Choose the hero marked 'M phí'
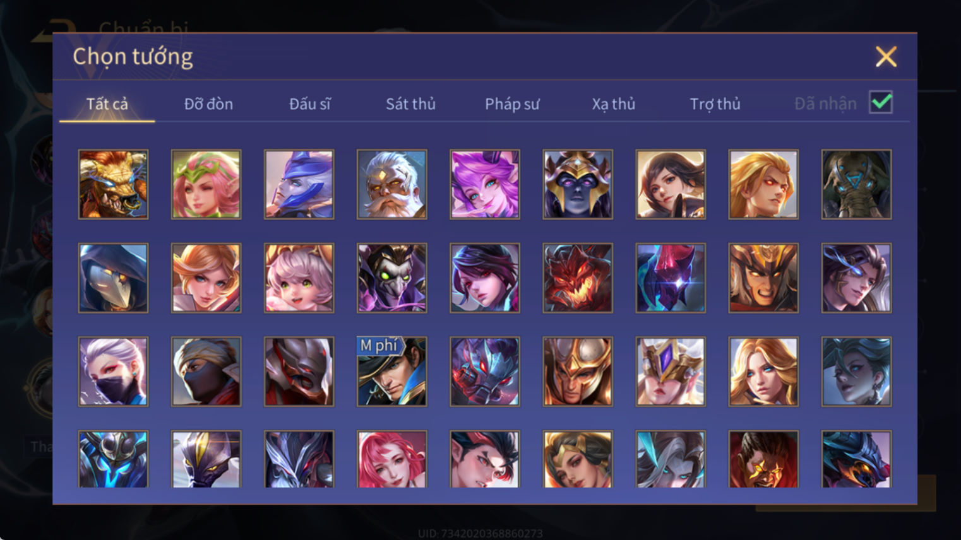This screenshot has width=961, height=540. click(391, 371)
